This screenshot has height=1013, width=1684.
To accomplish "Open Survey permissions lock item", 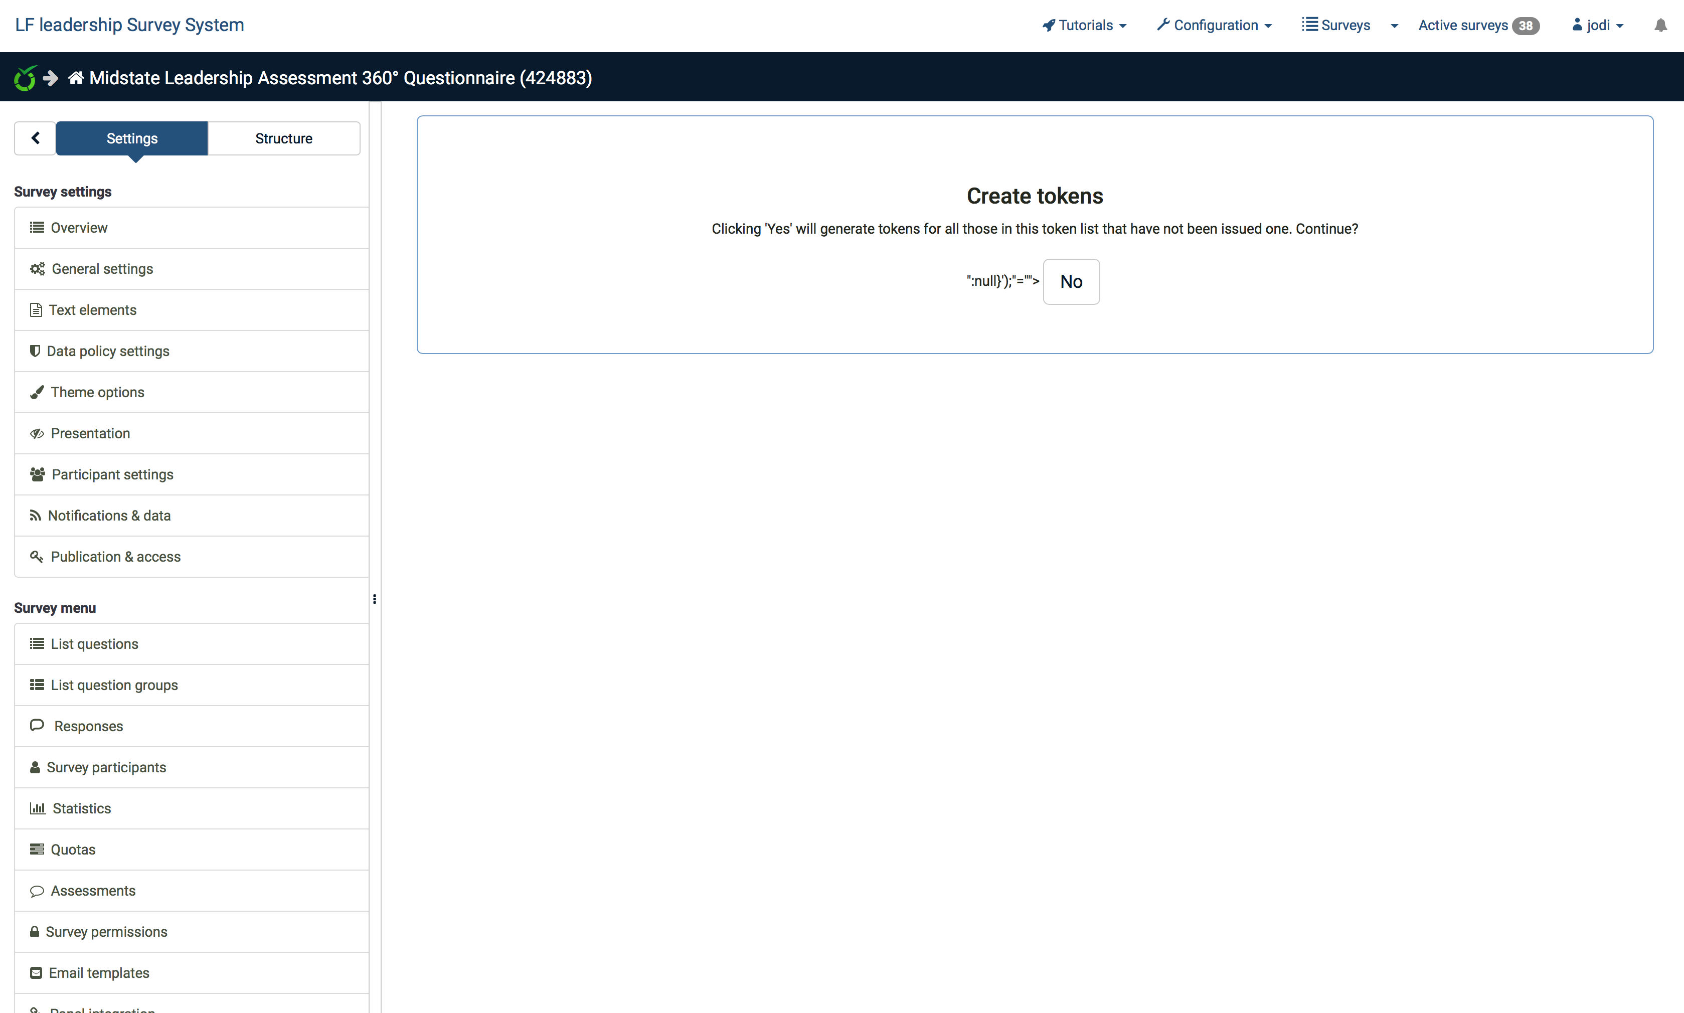I will [x=106, y=932].
